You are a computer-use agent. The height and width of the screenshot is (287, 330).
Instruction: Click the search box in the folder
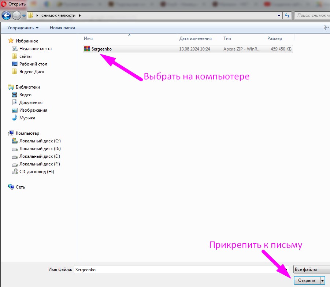[312, 16]
